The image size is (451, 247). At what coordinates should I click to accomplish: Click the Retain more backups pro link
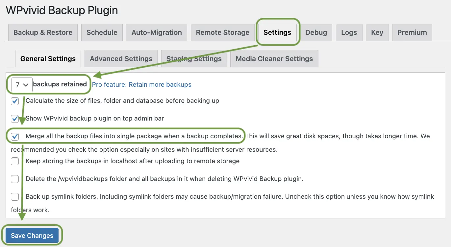click(x=141, y=84)
